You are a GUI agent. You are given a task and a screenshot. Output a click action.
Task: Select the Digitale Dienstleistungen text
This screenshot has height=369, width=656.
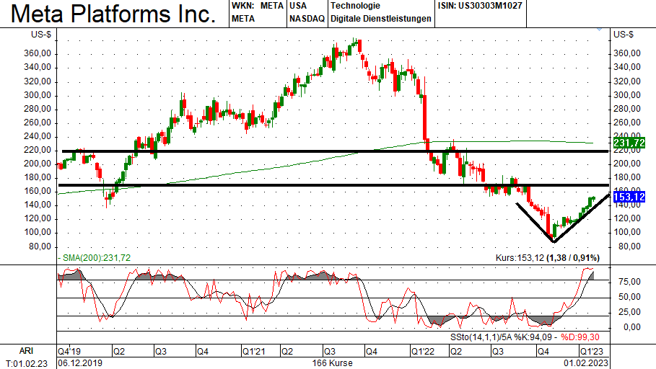(381, 19)
